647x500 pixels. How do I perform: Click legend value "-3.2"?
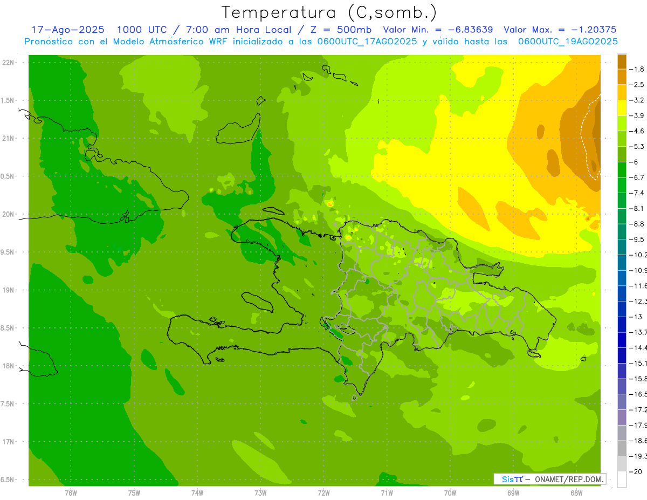(637, 100)
